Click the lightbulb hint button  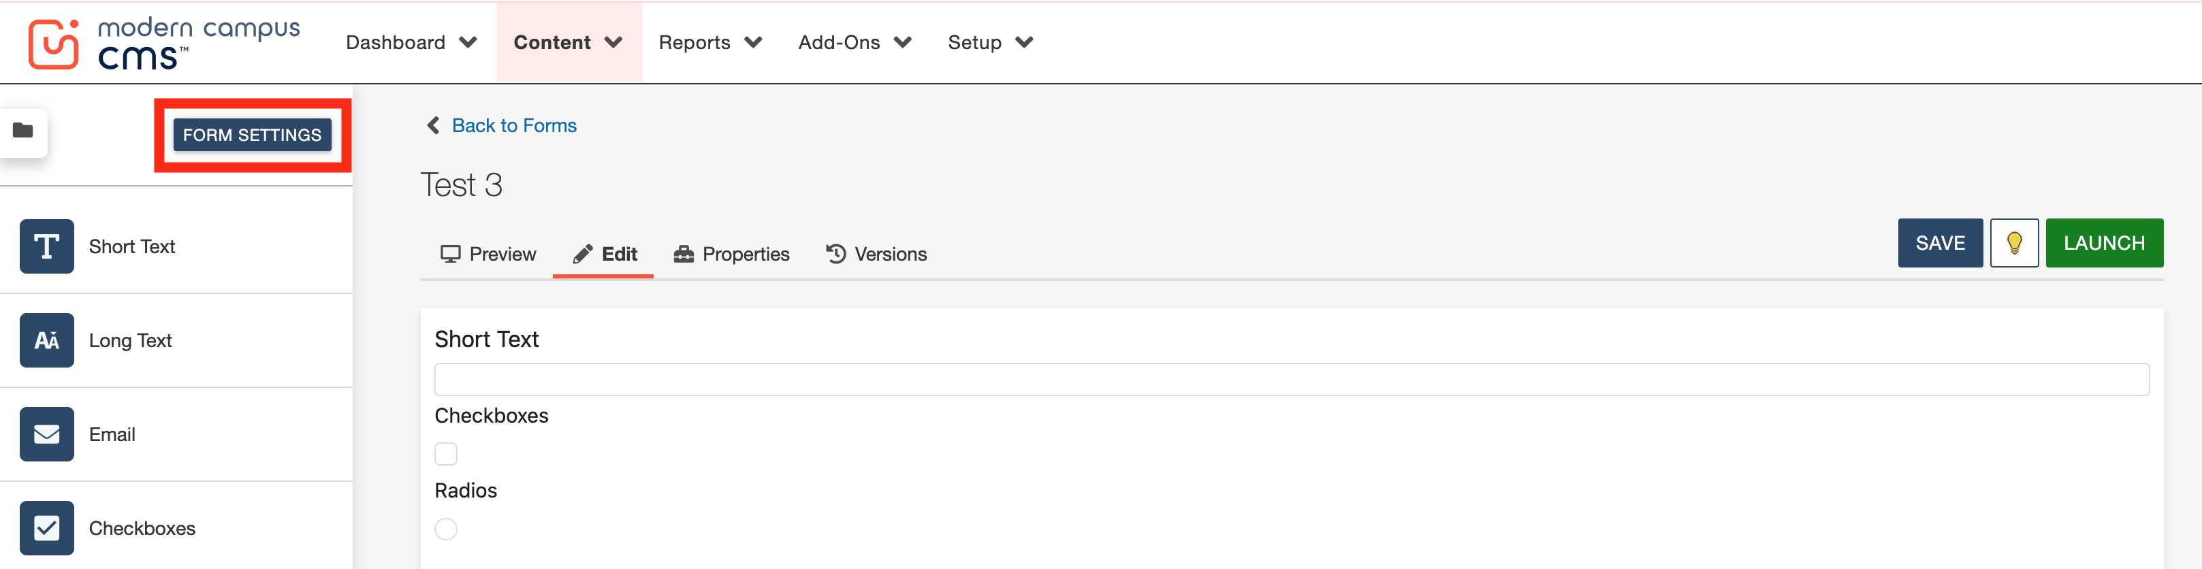[x=2014, y=244]
